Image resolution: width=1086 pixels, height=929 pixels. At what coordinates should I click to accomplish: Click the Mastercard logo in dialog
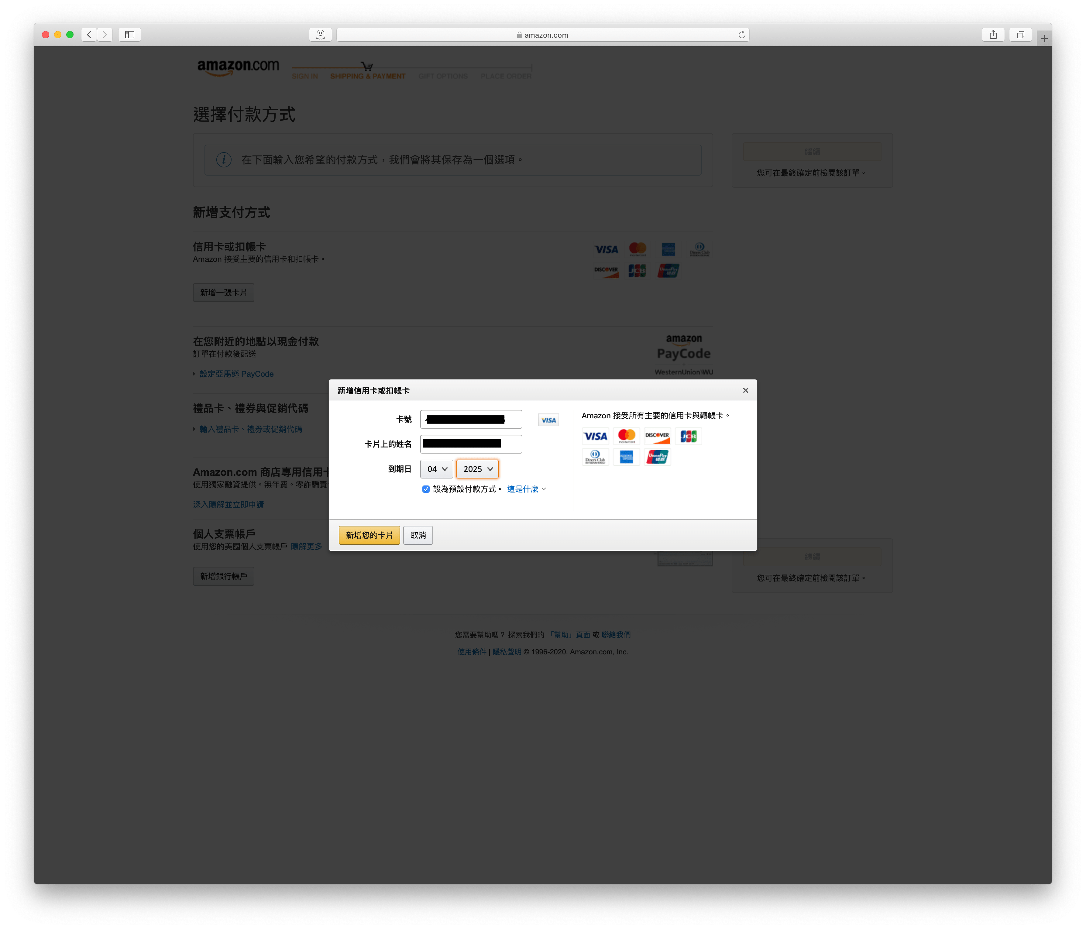pyautogui.click(x=626, y=436)
